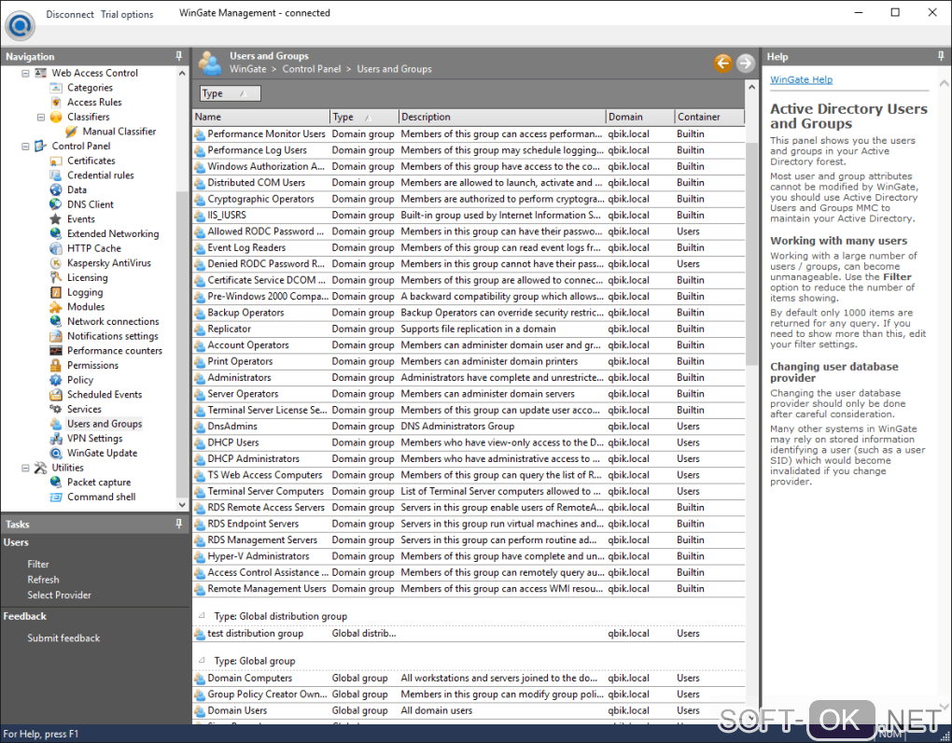Screen dimensions: 952x743
Task: Select the Access Rules tree item
Action: coord(94,103)
